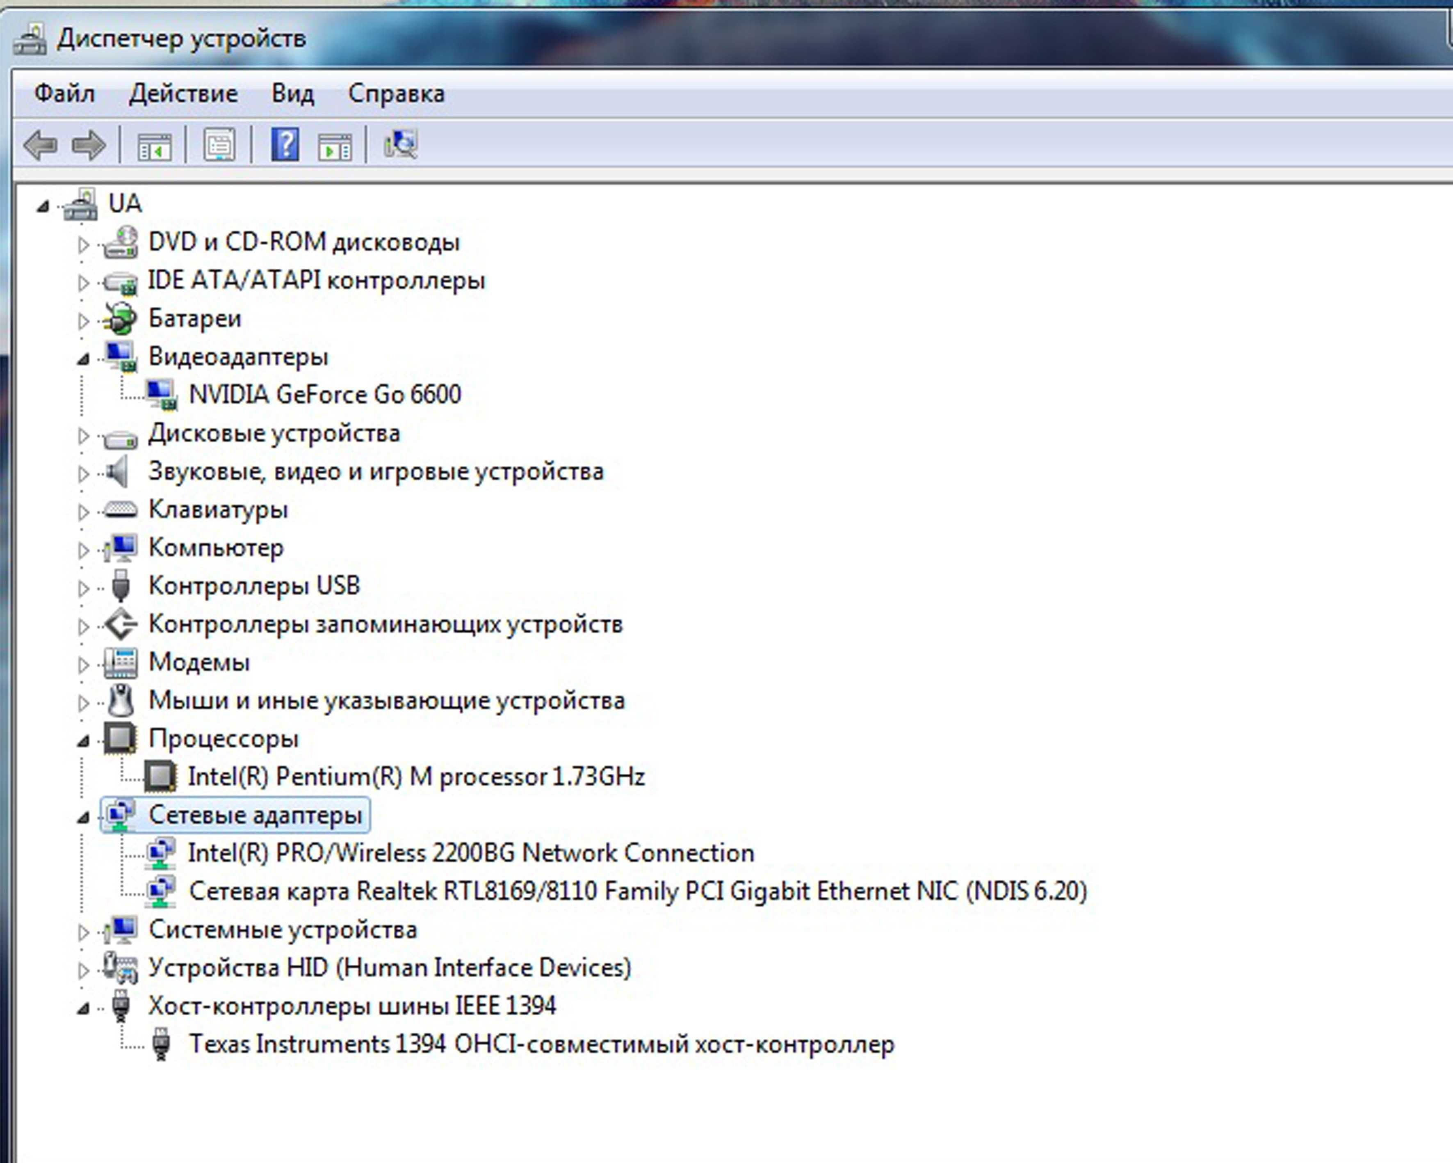This screenshot has width=1453, height=1163.
Task: Open the Вид menu
Action: 292,94
